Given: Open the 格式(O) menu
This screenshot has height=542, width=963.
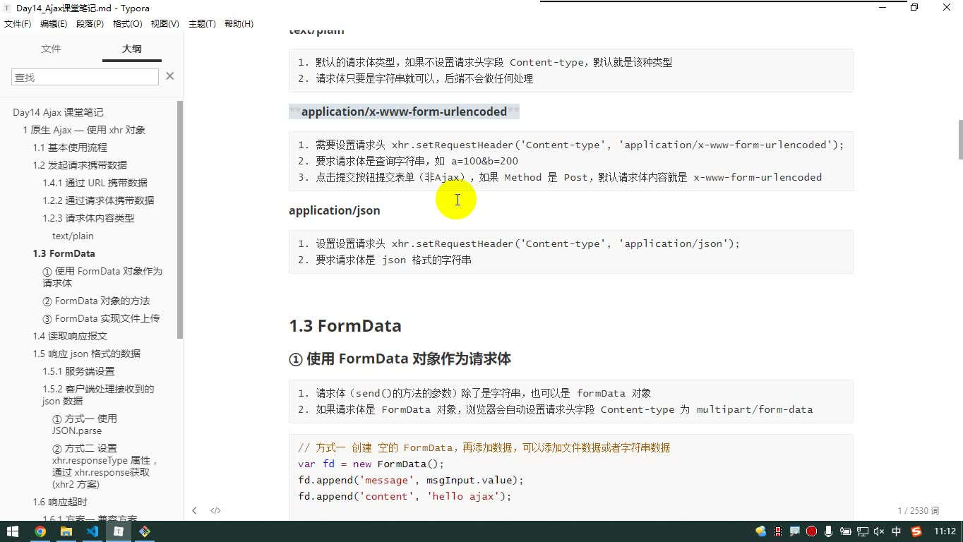Looking at the screenshot, I should click(128, 23).
